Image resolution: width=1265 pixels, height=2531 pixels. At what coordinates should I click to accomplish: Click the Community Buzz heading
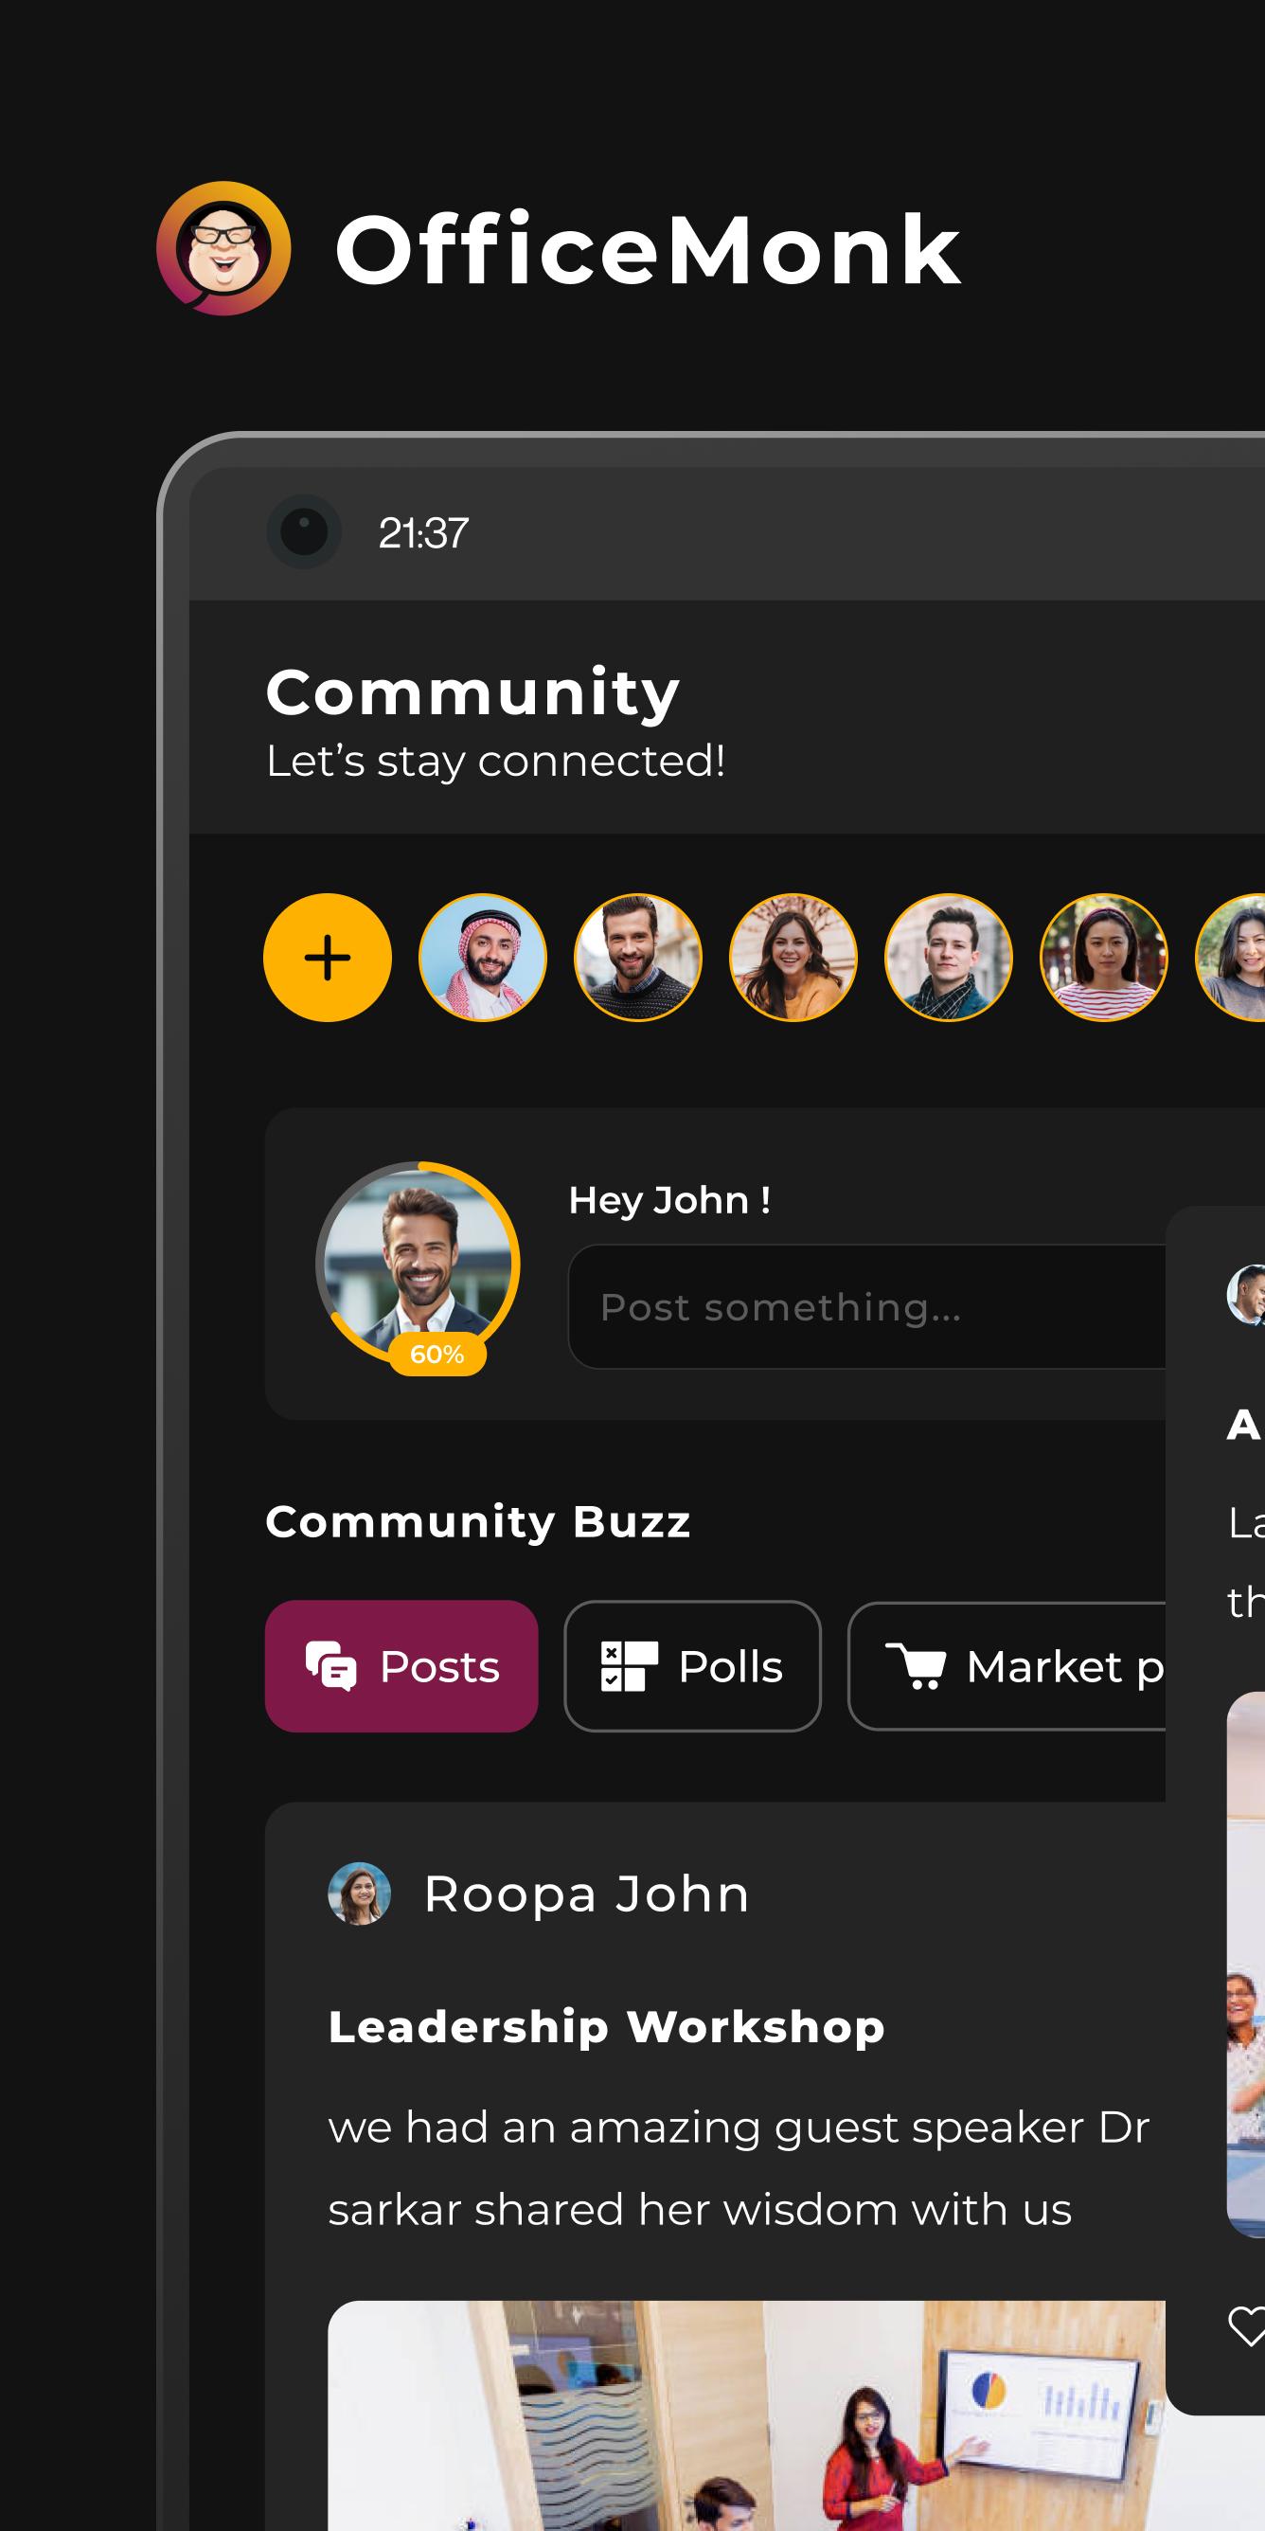coord(478,1522)
